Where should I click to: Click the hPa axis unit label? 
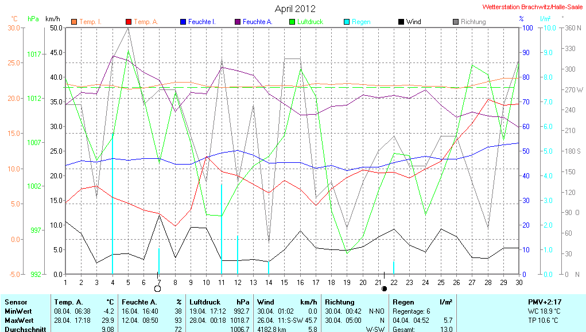(34, 19)
